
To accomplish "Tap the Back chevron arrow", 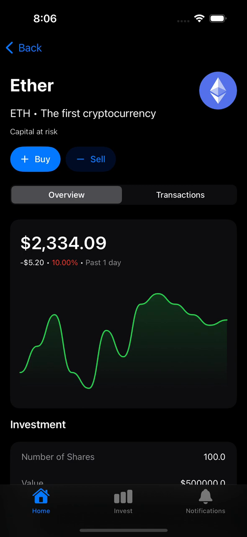I will coord(10,48).
